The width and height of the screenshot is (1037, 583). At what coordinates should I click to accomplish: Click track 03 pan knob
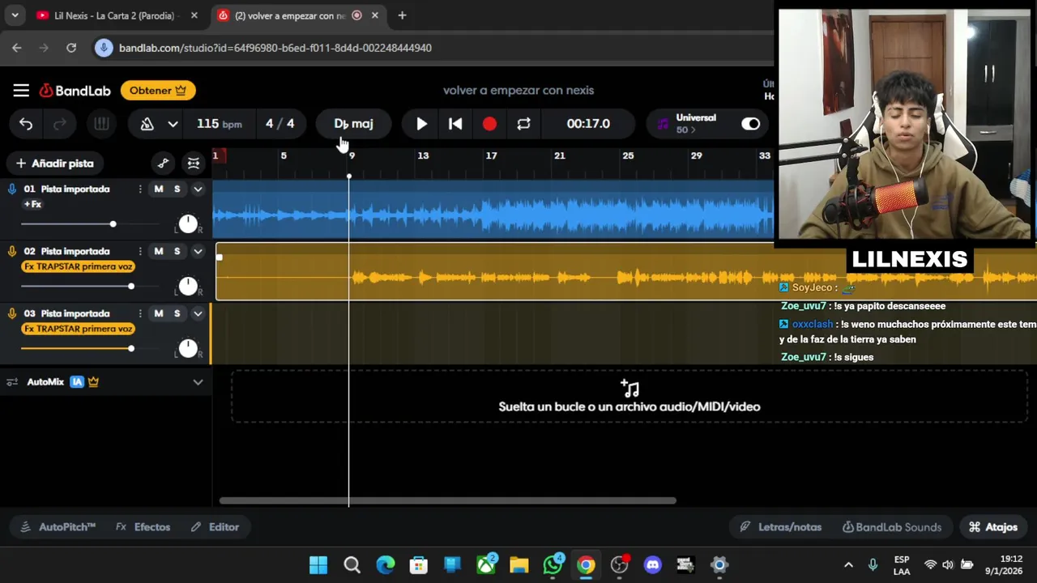click(x=188, y=349)
